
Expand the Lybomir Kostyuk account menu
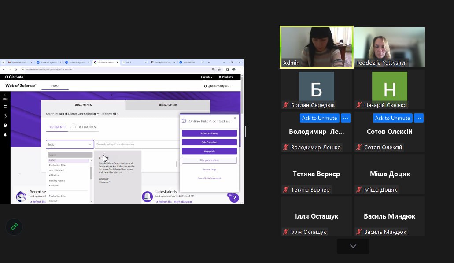(217, 86)
